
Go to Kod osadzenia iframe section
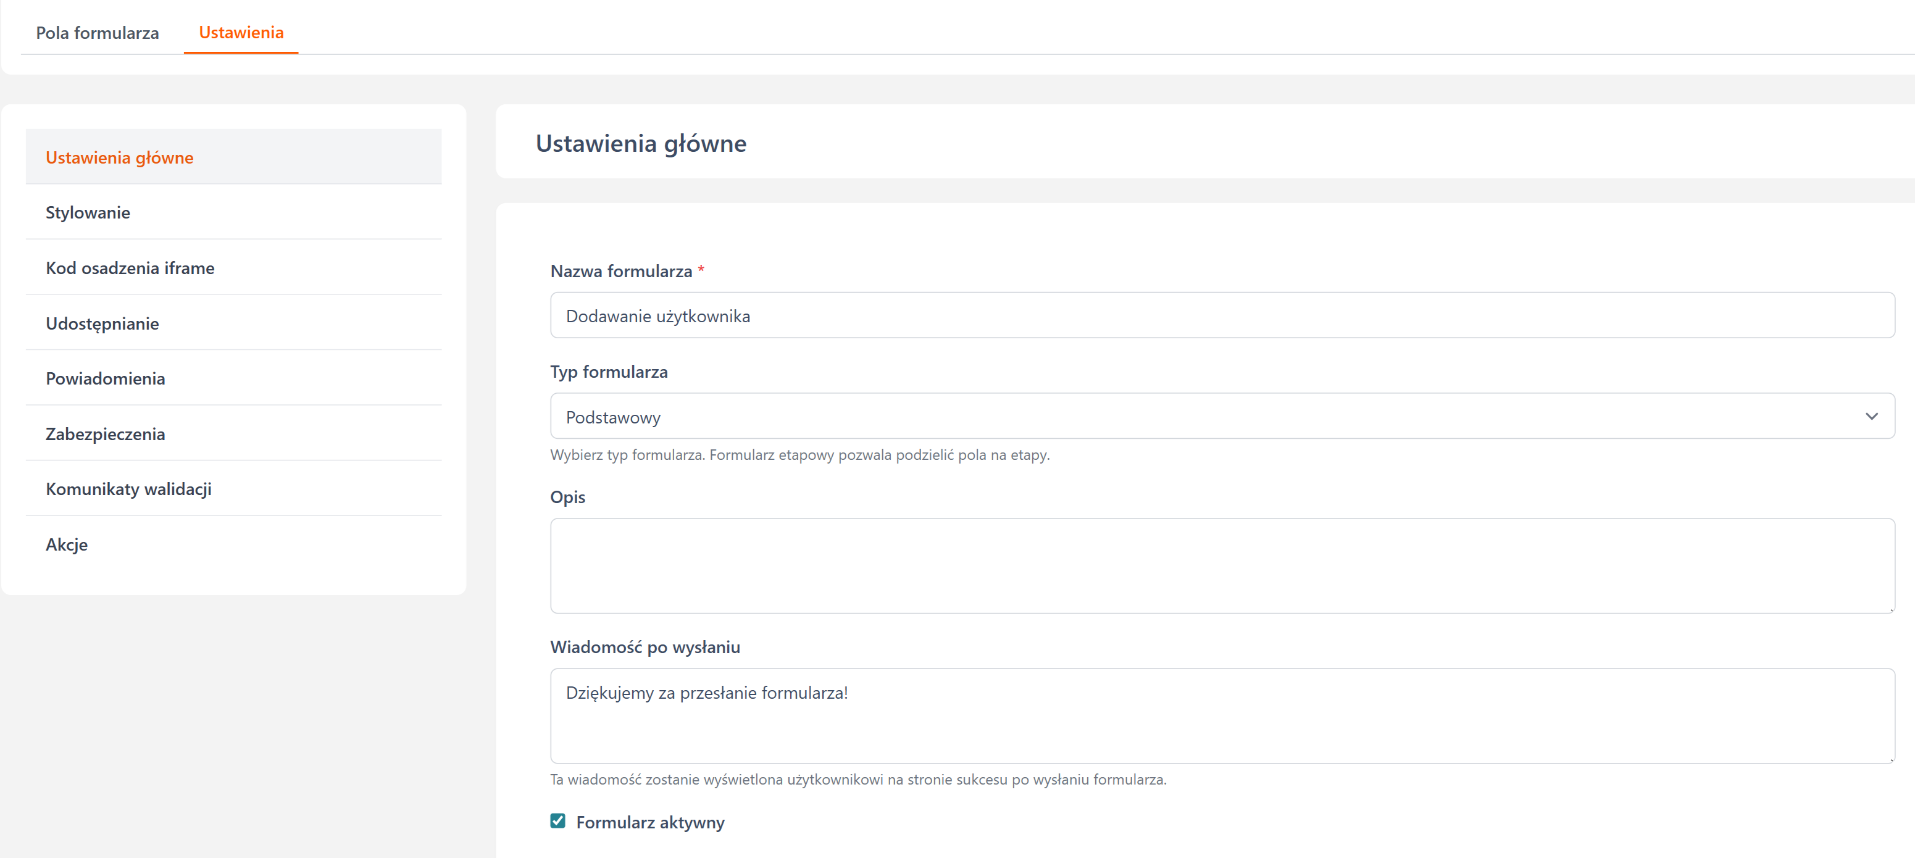[130, 268]
